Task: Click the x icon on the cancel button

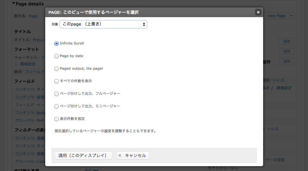Action: pyautogui.click(x=120, y=156)
